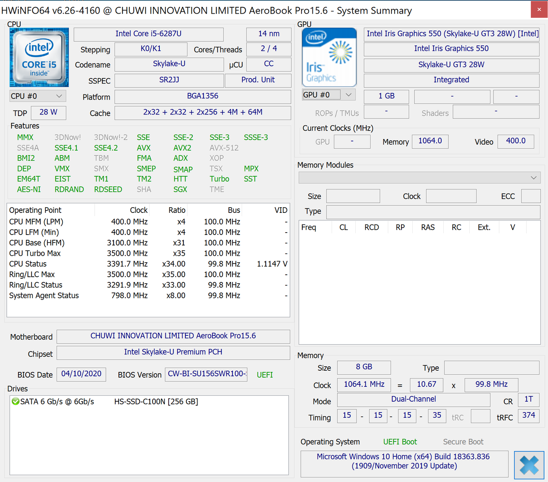Click the memory clock 1064.1 MHz field
This screenshot has height=482, width=548.
click(x=364, y=385)
